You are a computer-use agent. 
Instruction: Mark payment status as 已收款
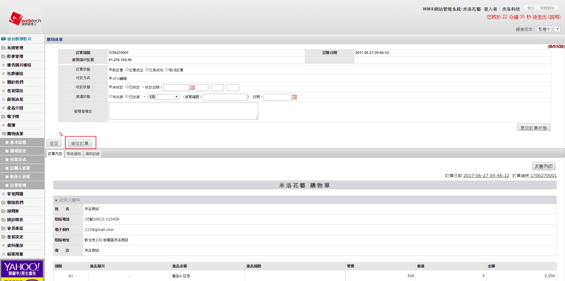(x=127, y=87)
